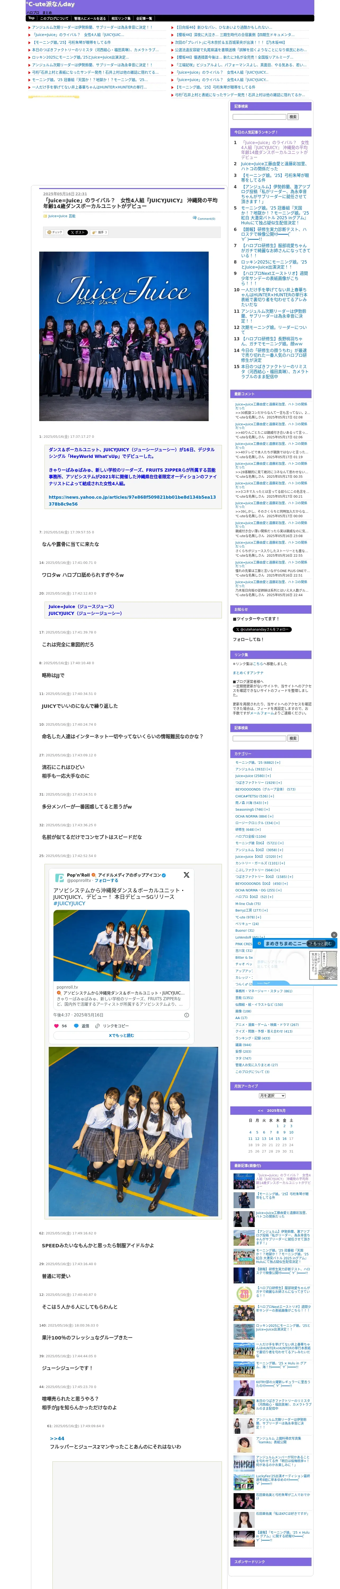
Task: Select day 16 in calendar
Action: tap(284, 1139)
